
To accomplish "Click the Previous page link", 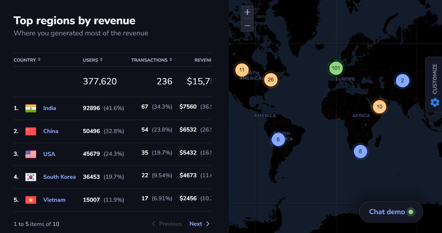I will coord(167,224).
